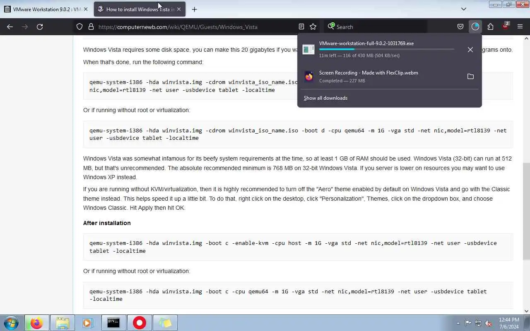This screenshot has width=530, height=331.
Task: Click the After installation heading
Action: [107, 223]
